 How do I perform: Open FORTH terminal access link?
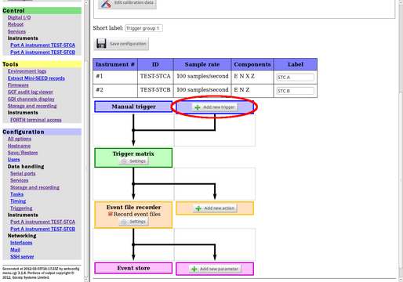[x=36, y=120]
